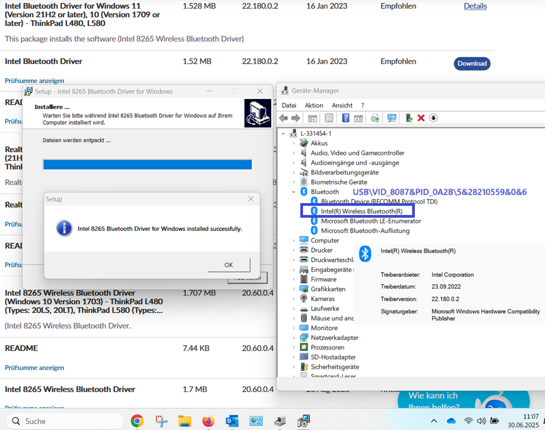
Task: Click the Disable device down-arrow icon
Action: point(433,118)
